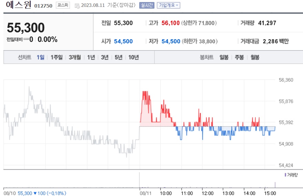Click the 실시간 button
Viewport: 303px width, 196px height.
click(147, 5)
